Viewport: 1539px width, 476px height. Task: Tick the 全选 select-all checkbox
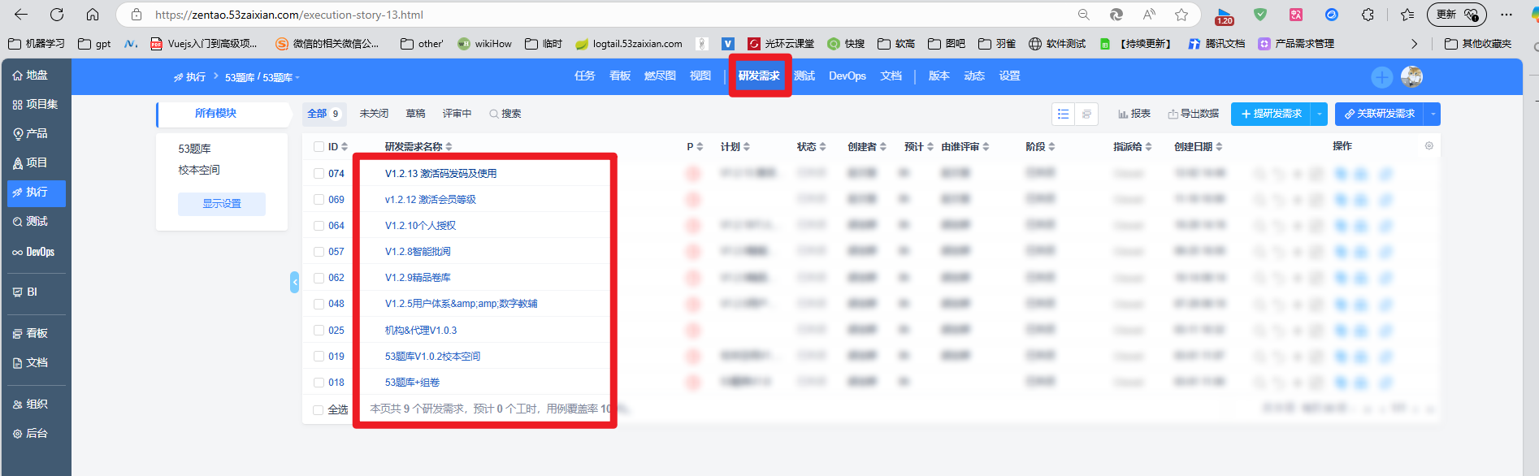(x=319, y=410)
